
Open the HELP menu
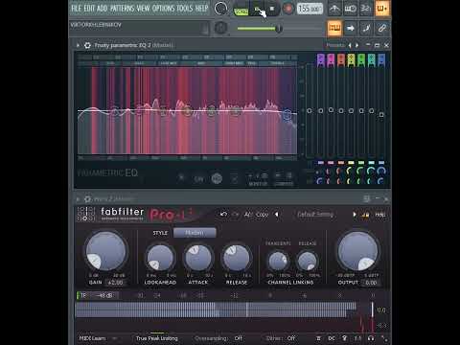coord(201,8)
